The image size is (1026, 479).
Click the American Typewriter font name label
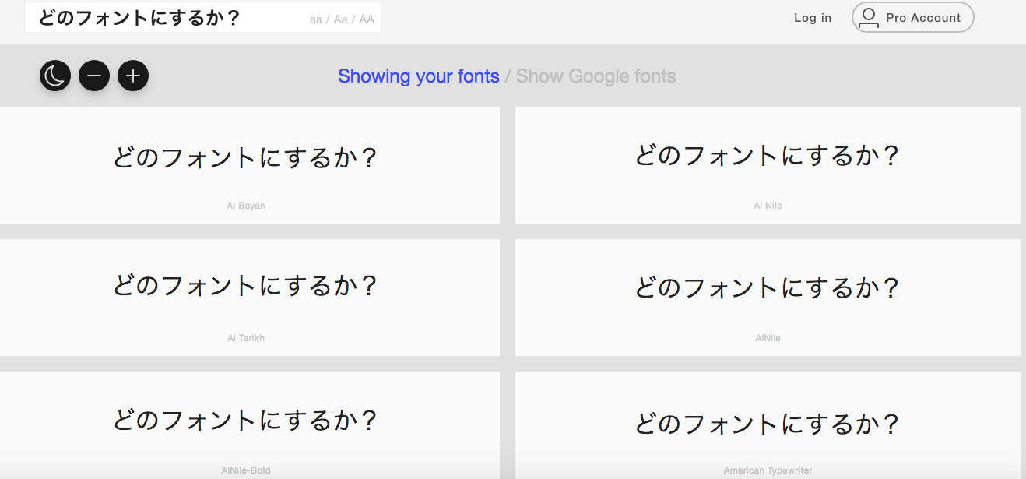click(x=768, y=470)
